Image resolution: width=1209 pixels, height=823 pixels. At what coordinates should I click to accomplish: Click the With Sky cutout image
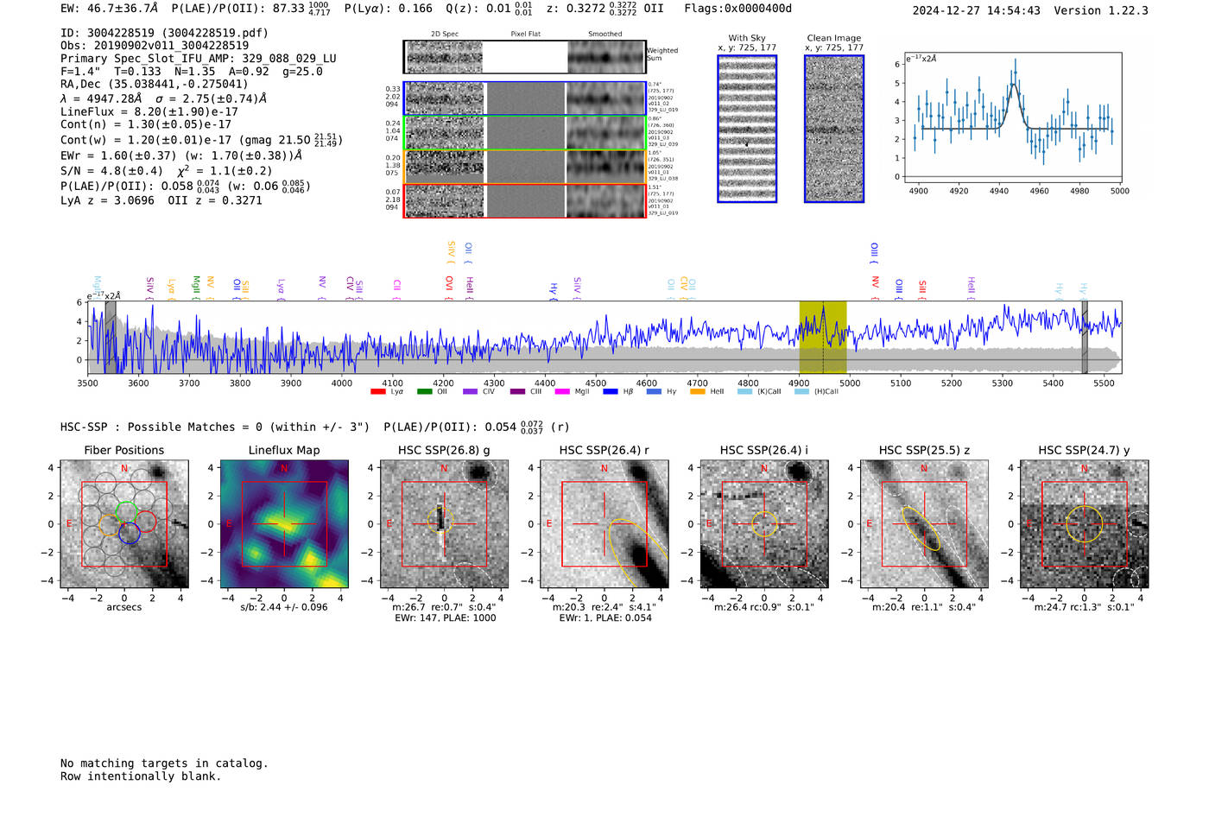coord(747,129)
